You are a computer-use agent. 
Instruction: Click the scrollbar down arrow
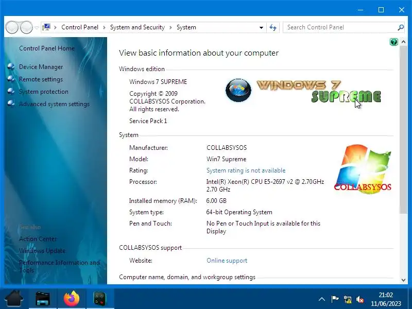[403, 280]
